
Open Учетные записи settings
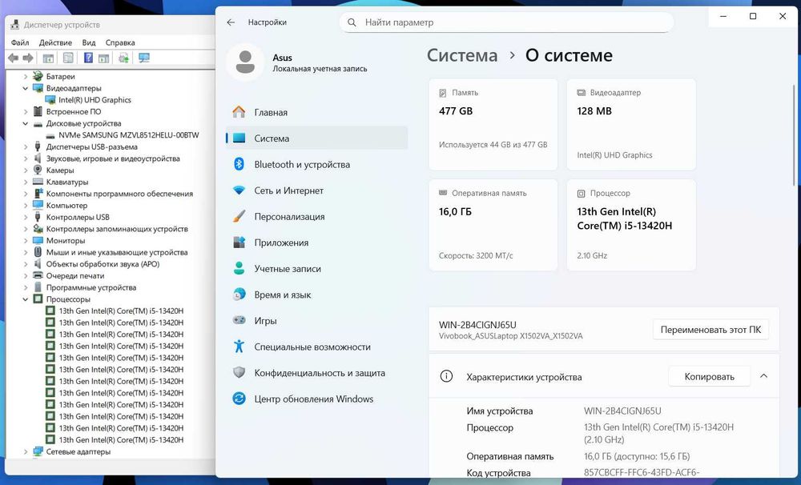pos(316,269)
